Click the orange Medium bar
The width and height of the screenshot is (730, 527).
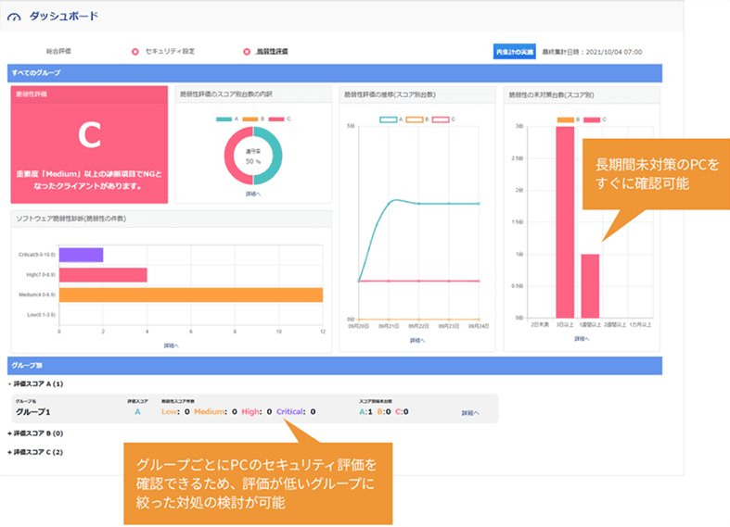click(x=191, y=295)
